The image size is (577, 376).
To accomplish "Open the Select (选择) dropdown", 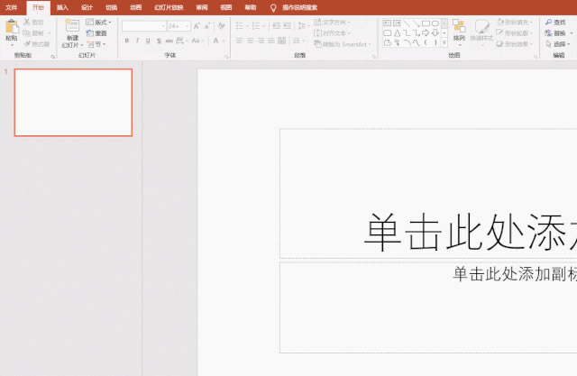I will coord(558,44).
